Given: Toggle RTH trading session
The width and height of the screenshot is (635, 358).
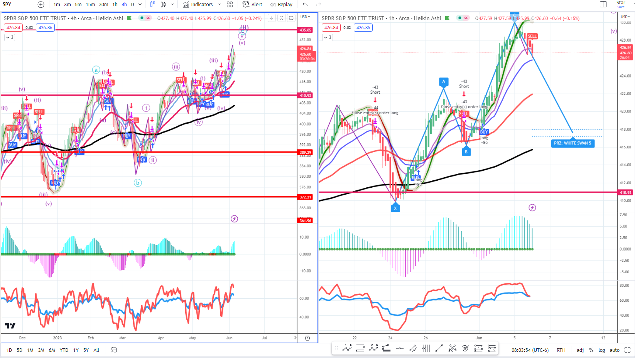Looking at the screenshot, I should [x=561, y=350].
